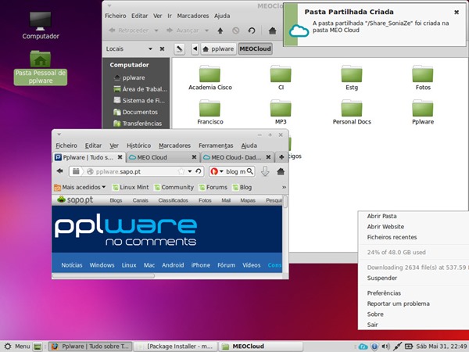Open Avançar history dropdown arrow
This screenshot has height=352, width=469.
206,31
